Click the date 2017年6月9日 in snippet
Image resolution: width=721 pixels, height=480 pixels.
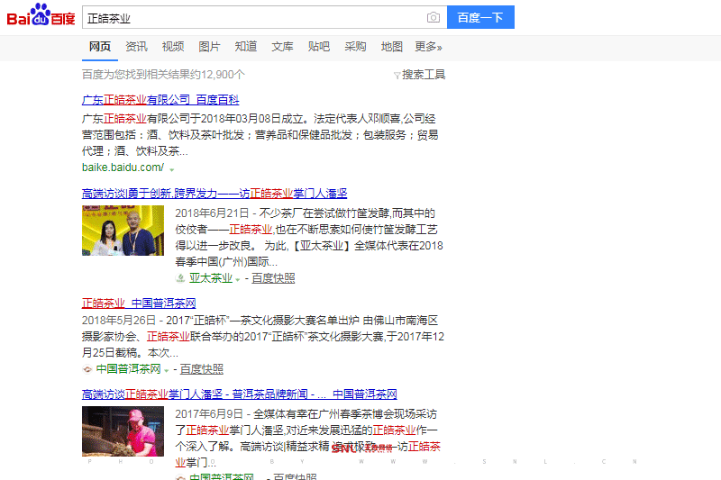coord(209,414)
